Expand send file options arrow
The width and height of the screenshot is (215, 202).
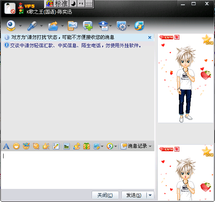coord(62,26)
